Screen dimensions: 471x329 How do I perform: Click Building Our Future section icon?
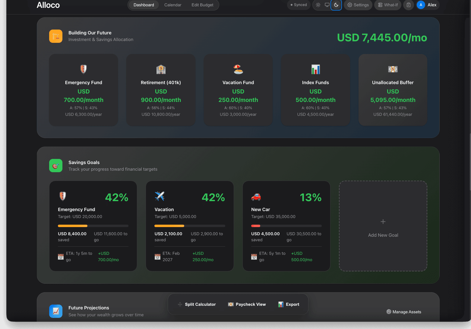coord(56,36)
